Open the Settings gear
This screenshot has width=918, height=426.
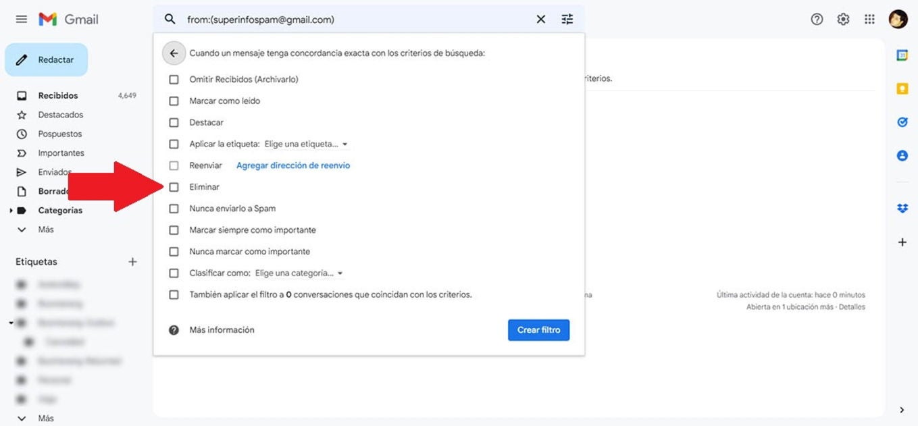click(843, 20)
